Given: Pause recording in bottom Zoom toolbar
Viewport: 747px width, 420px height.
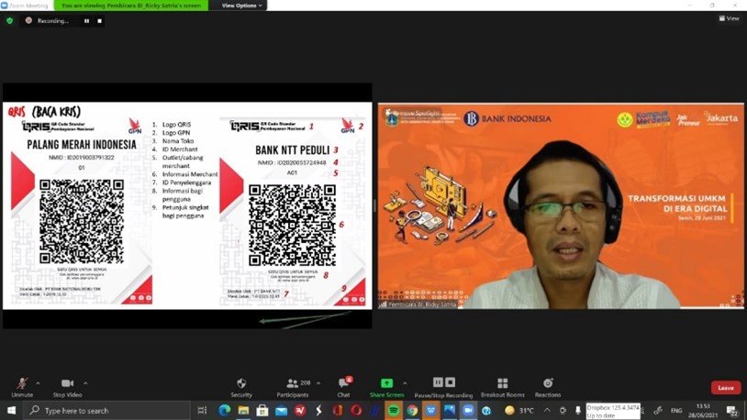Looking at the screenshot, I should 438,381.
